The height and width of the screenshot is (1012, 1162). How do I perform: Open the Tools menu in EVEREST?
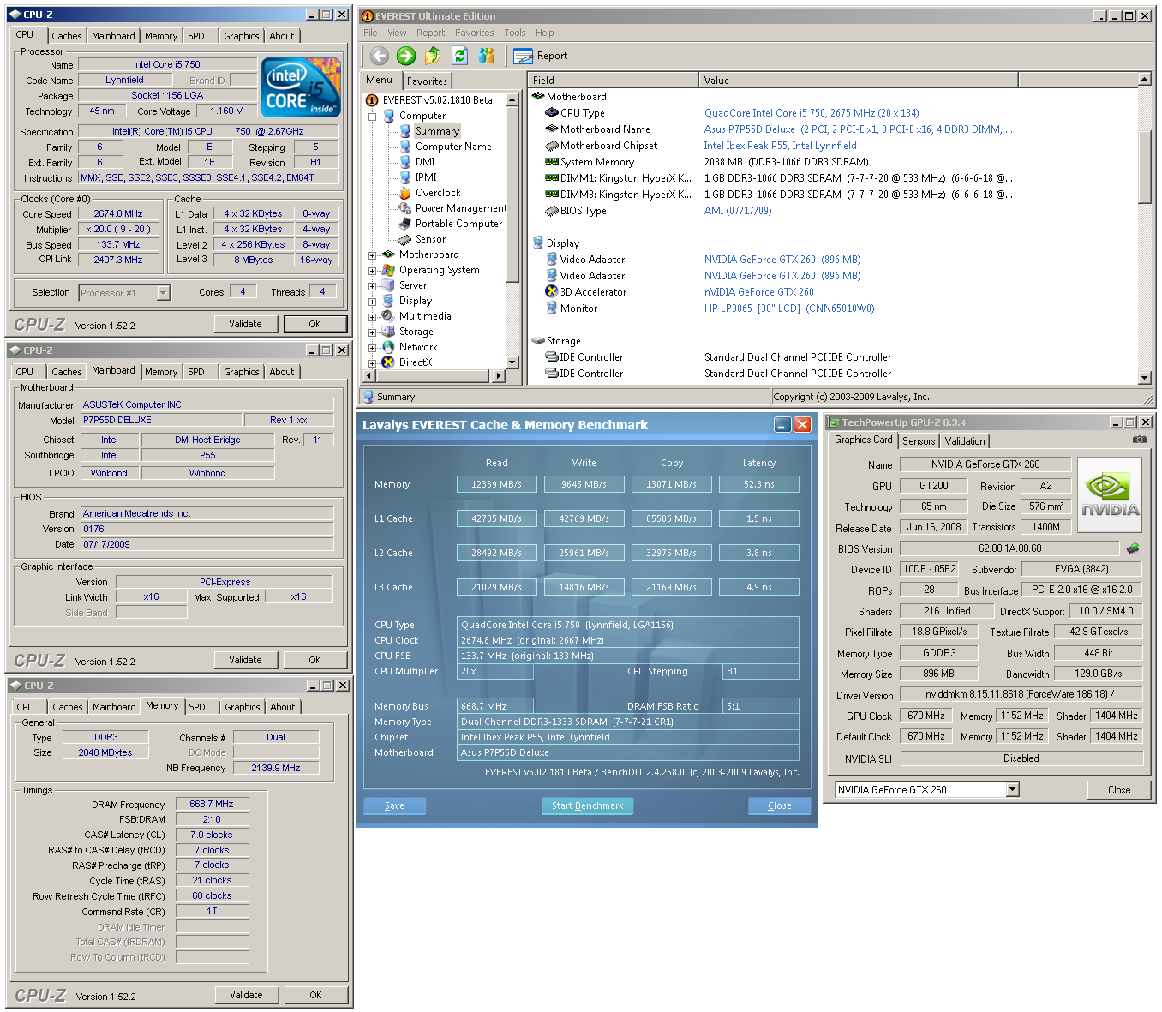coord(515,33)
